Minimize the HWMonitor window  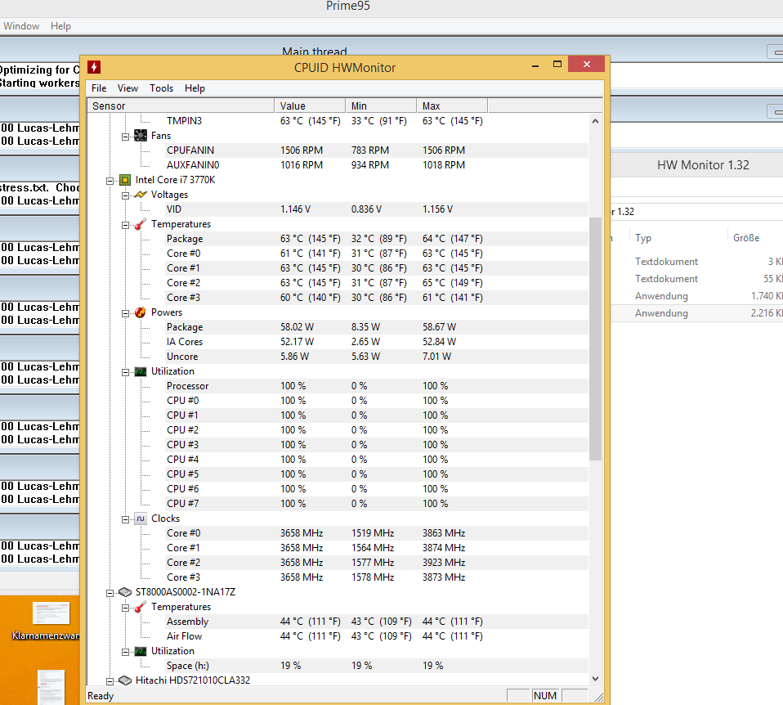point(535,65)
